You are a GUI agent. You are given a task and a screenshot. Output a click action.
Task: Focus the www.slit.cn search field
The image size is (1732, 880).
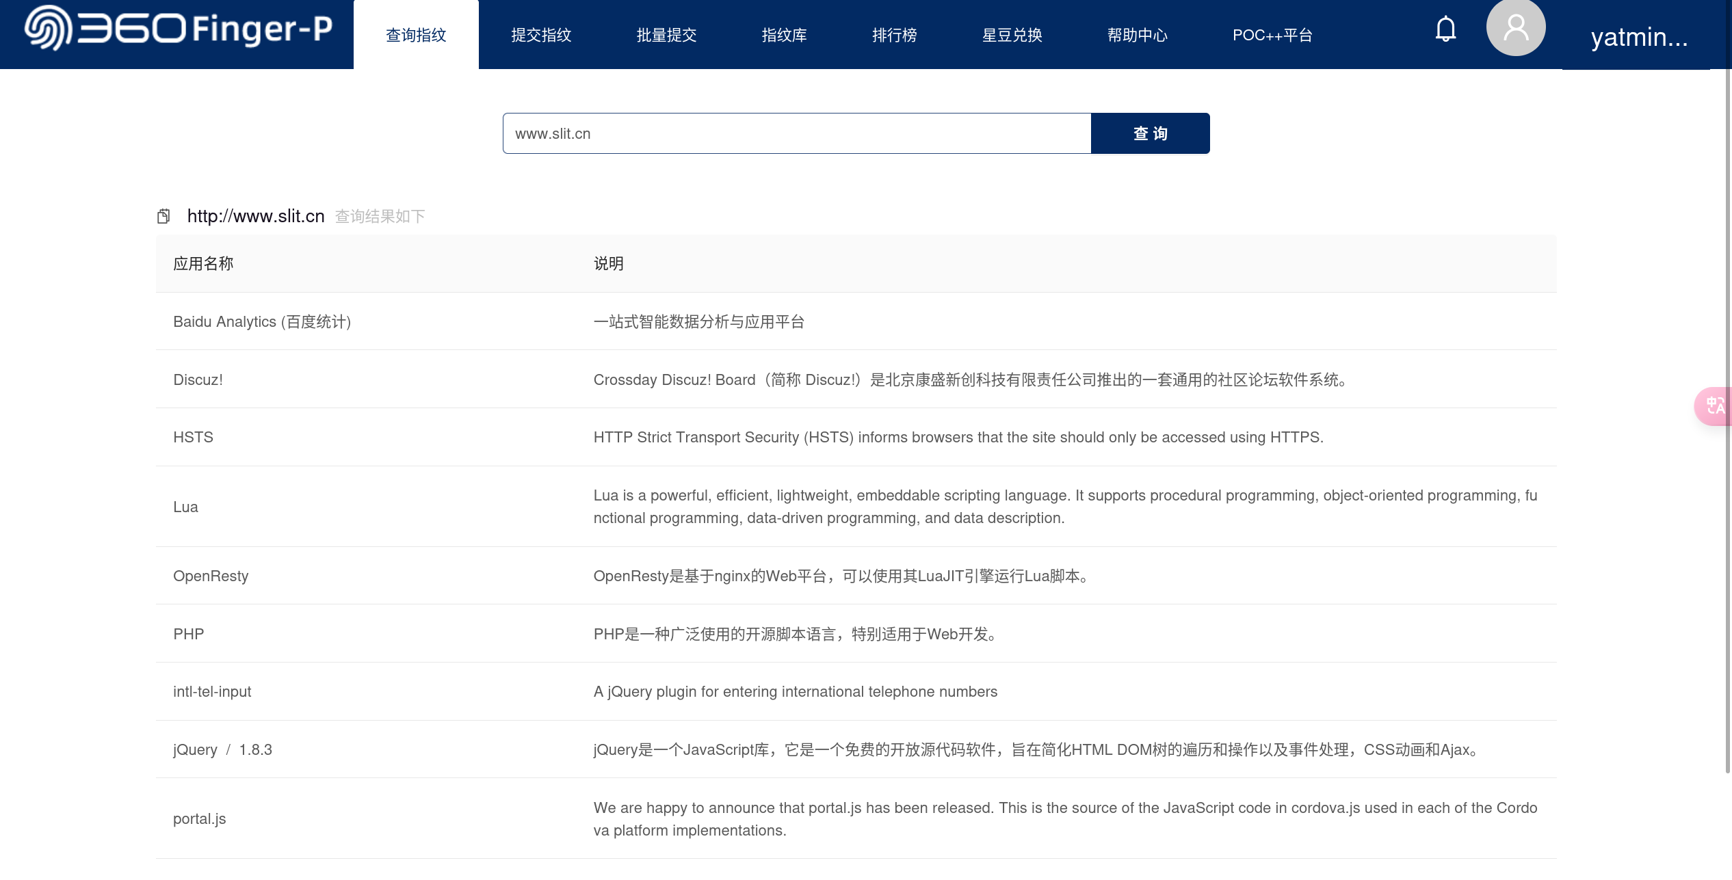pyautogui.click(x=796, y=133)
